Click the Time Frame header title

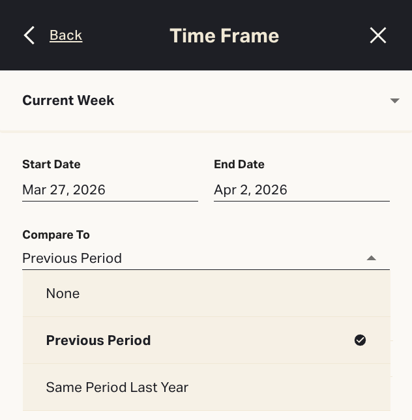pyautogui.click(x=224, y=35)
